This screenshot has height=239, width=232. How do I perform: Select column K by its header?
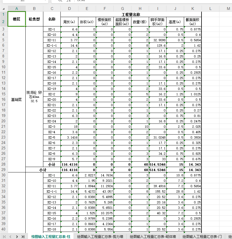click(193, 9)
